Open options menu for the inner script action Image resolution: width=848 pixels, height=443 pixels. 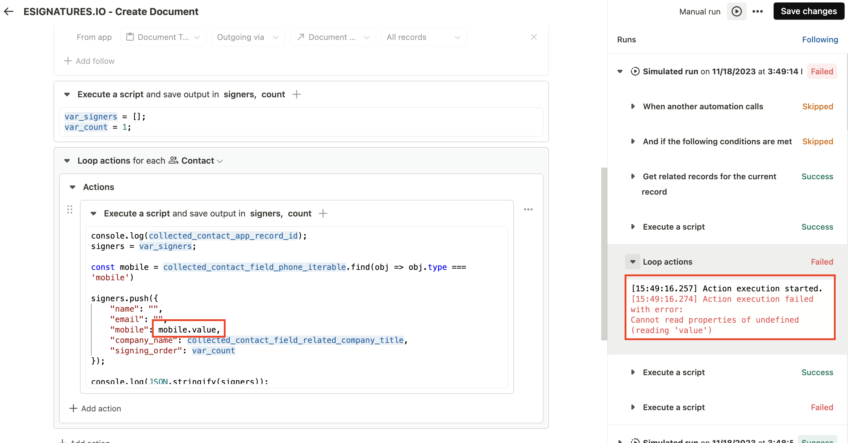click(528, 209)
